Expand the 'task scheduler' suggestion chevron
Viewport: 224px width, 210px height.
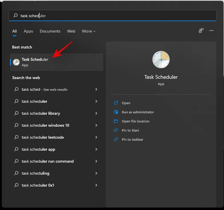click(x=96, y=101)
